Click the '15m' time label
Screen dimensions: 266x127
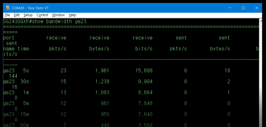click(24, 114)
